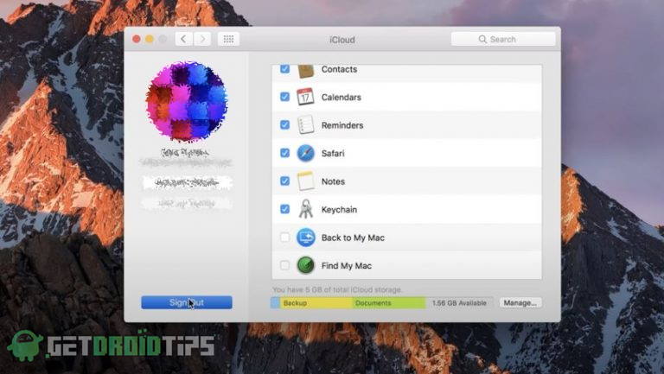This screenshot has width=664, height=374.
Task: Click the Reminders label text
Action: (x=342, y=125)
